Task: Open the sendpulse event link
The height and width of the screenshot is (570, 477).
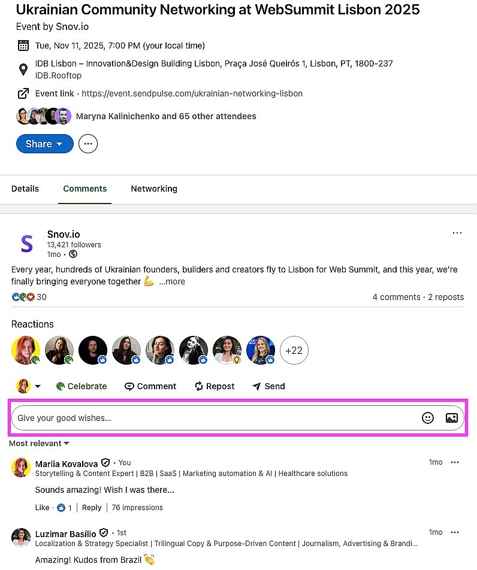Action: (192, 93)
